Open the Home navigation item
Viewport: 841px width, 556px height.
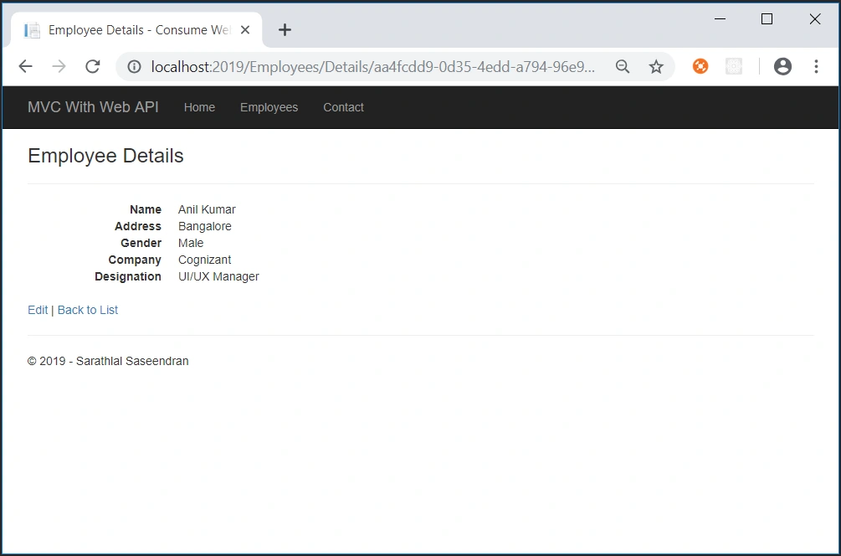tap(199, 107)
